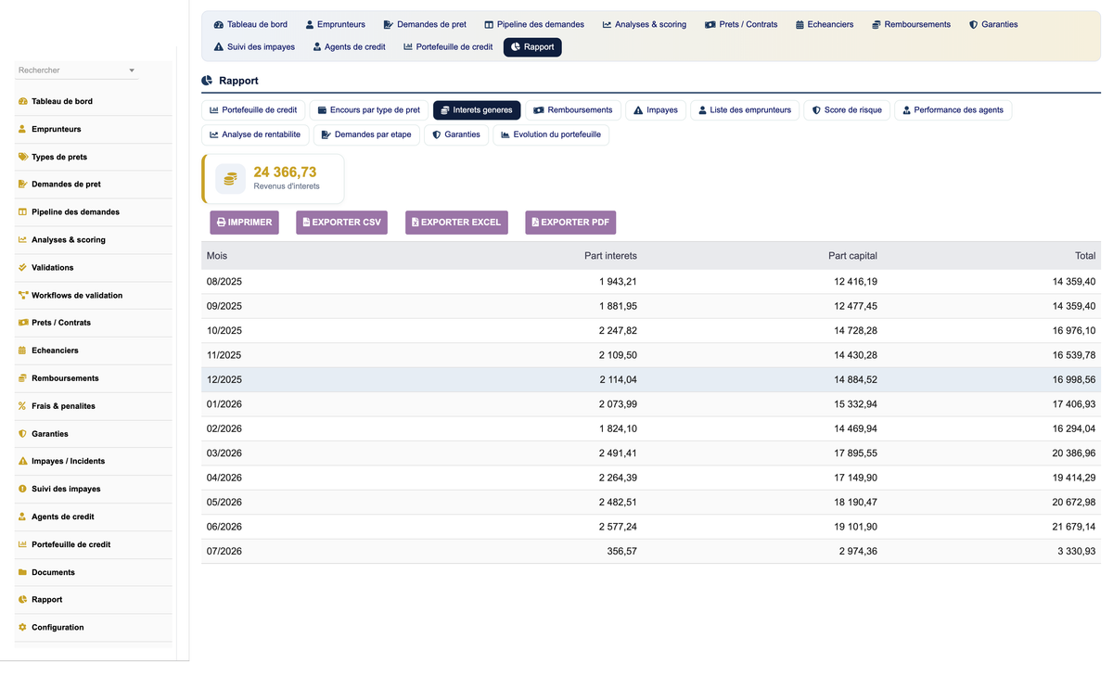Click the Garanties shield icon in sidebar
Image resolution: width=1113 pixels, height=689 pixels.
coord(22,434)
